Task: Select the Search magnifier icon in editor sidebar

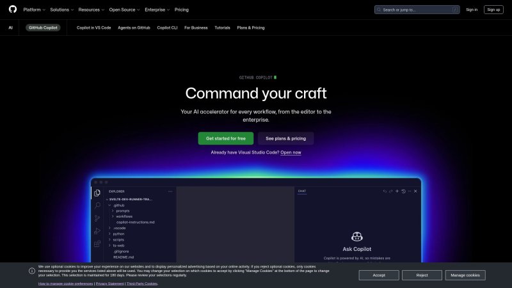Action: pyautogui.click(x=97, y=205)
